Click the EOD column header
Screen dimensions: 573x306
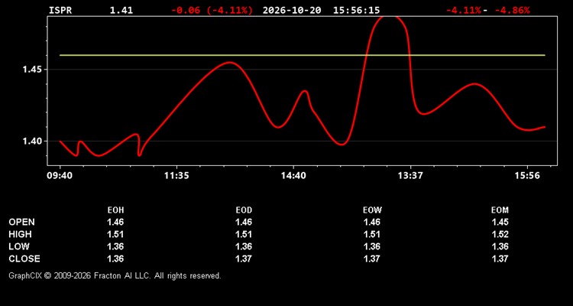coord(244,210)
